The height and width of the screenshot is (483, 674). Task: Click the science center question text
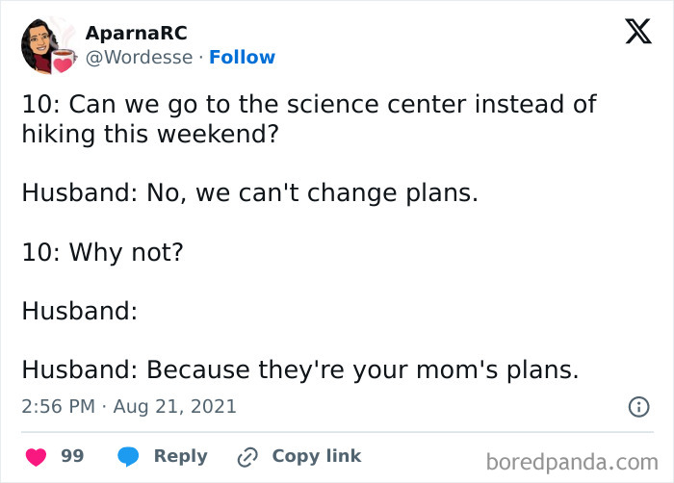(x=308, y=118)
